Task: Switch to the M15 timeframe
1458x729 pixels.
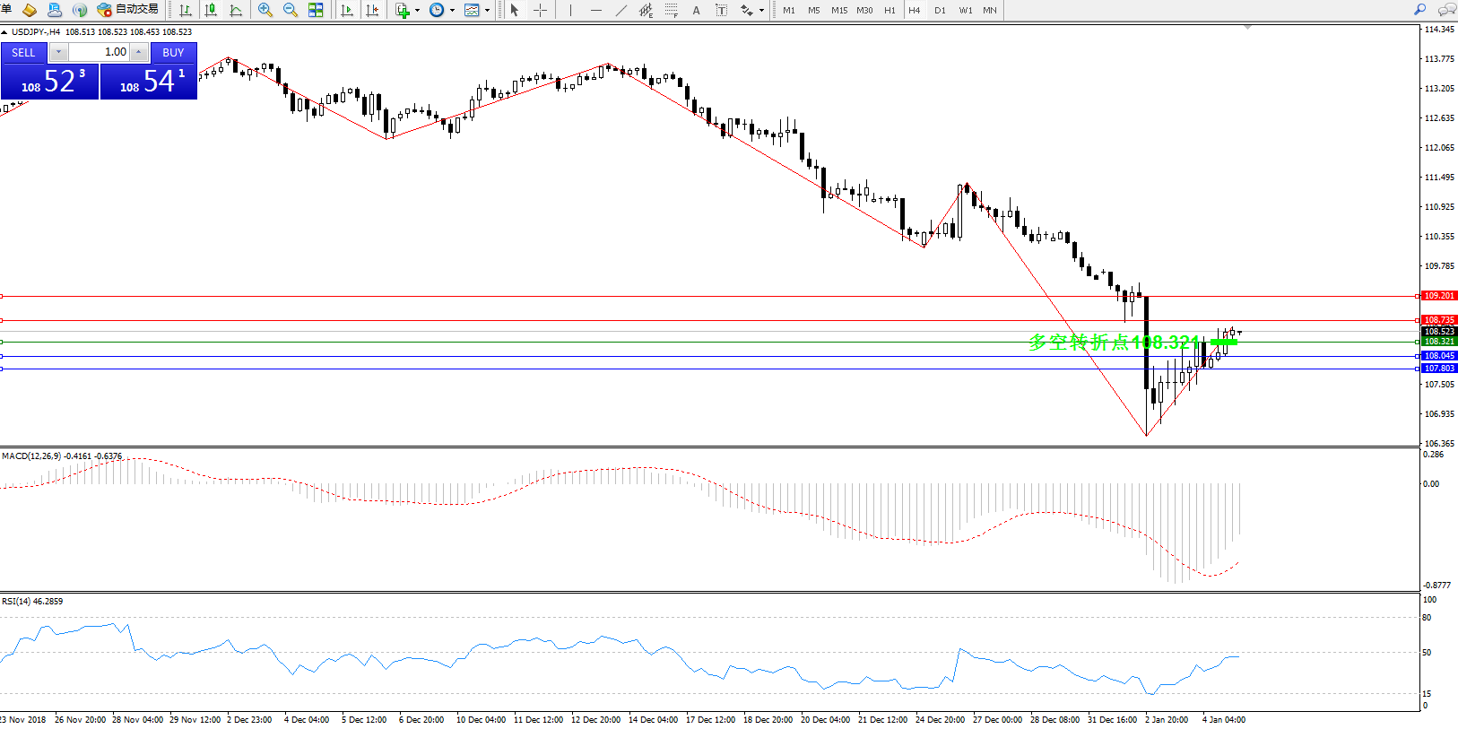Action: [839, 10]
